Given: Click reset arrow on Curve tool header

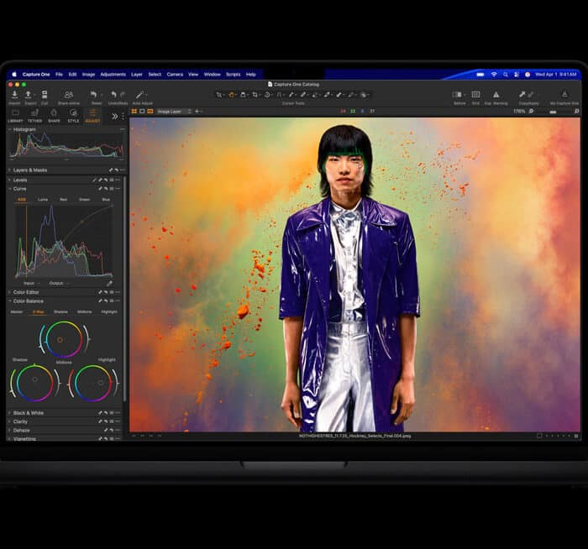Looking at the screenshot, I should [106, 189].
